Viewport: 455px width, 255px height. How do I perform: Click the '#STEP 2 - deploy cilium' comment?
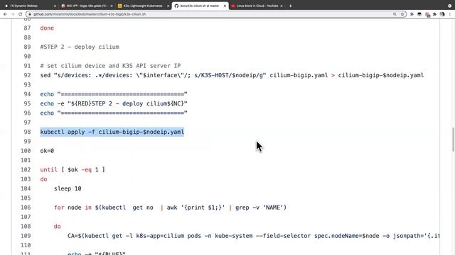80,47
